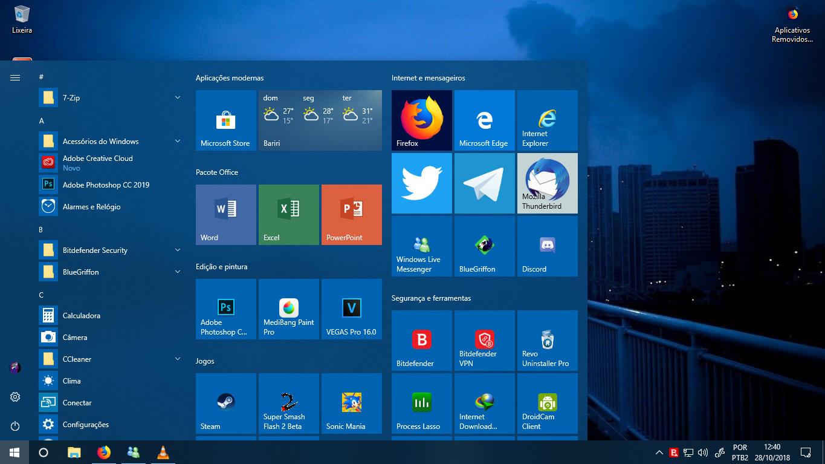Open the user account menu
Viewport: 825px width, 464px height.
point(15,367)
